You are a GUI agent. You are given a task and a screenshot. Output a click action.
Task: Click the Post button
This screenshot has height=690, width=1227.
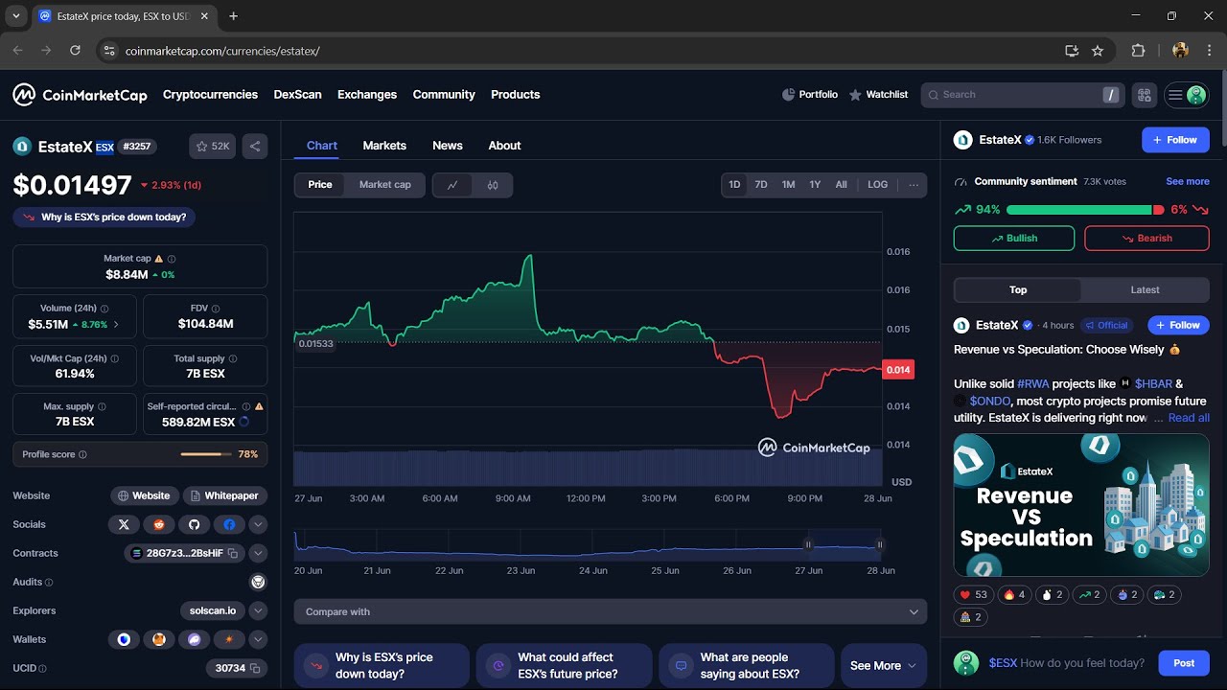tap(1184, 663)
